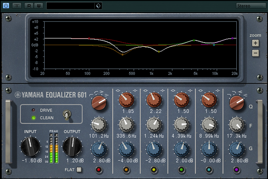Click the plugin window layout button beside power
Viewport: 268px width, 179px height.
tap(17, 6)
